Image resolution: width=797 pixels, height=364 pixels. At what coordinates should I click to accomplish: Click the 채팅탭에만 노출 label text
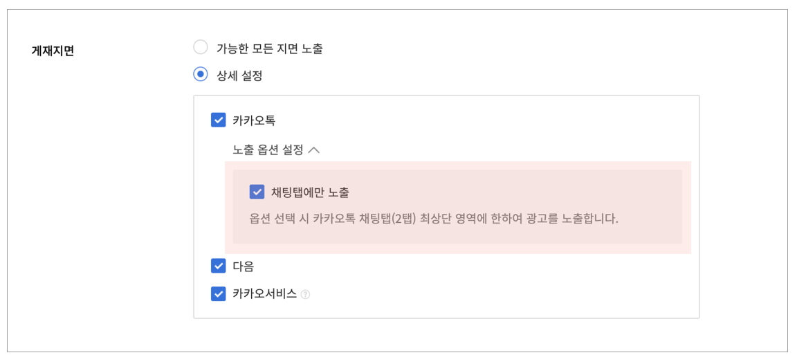click(x=310, y=192)
